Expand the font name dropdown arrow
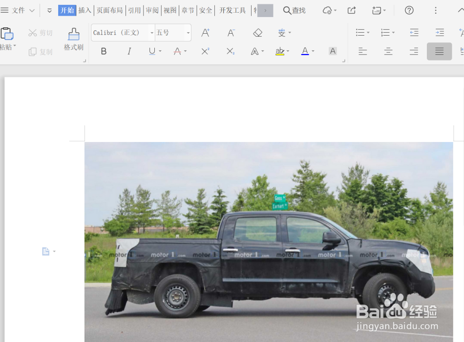 pos(152,33)
